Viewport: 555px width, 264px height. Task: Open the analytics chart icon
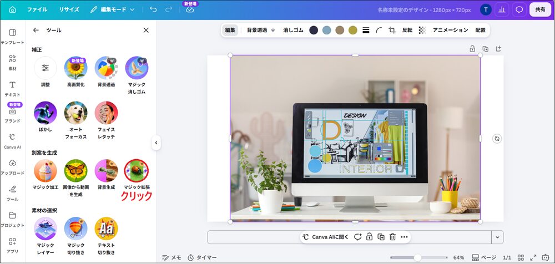502,9
